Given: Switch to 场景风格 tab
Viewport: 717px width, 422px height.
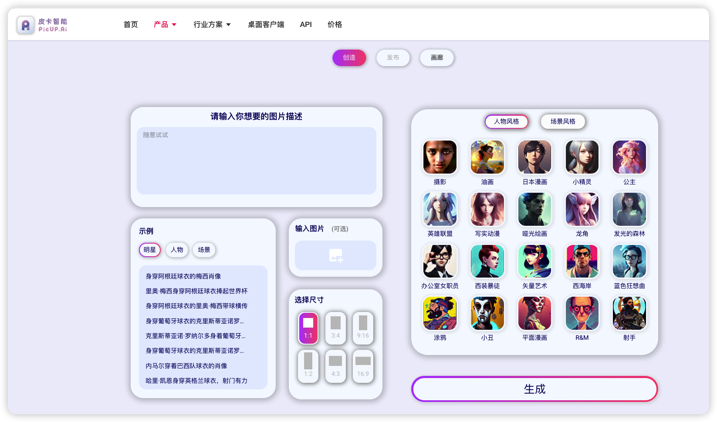Looking at the screenshot, I should (562, 122).
